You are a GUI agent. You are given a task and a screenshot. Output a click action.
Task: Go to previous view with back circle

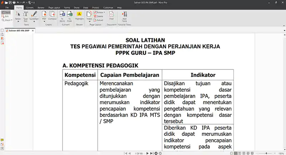156,153
